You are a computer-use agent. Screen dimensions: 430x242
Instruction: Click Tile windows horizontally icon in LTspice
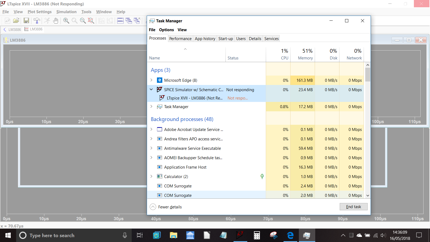[x=120, y=21]
